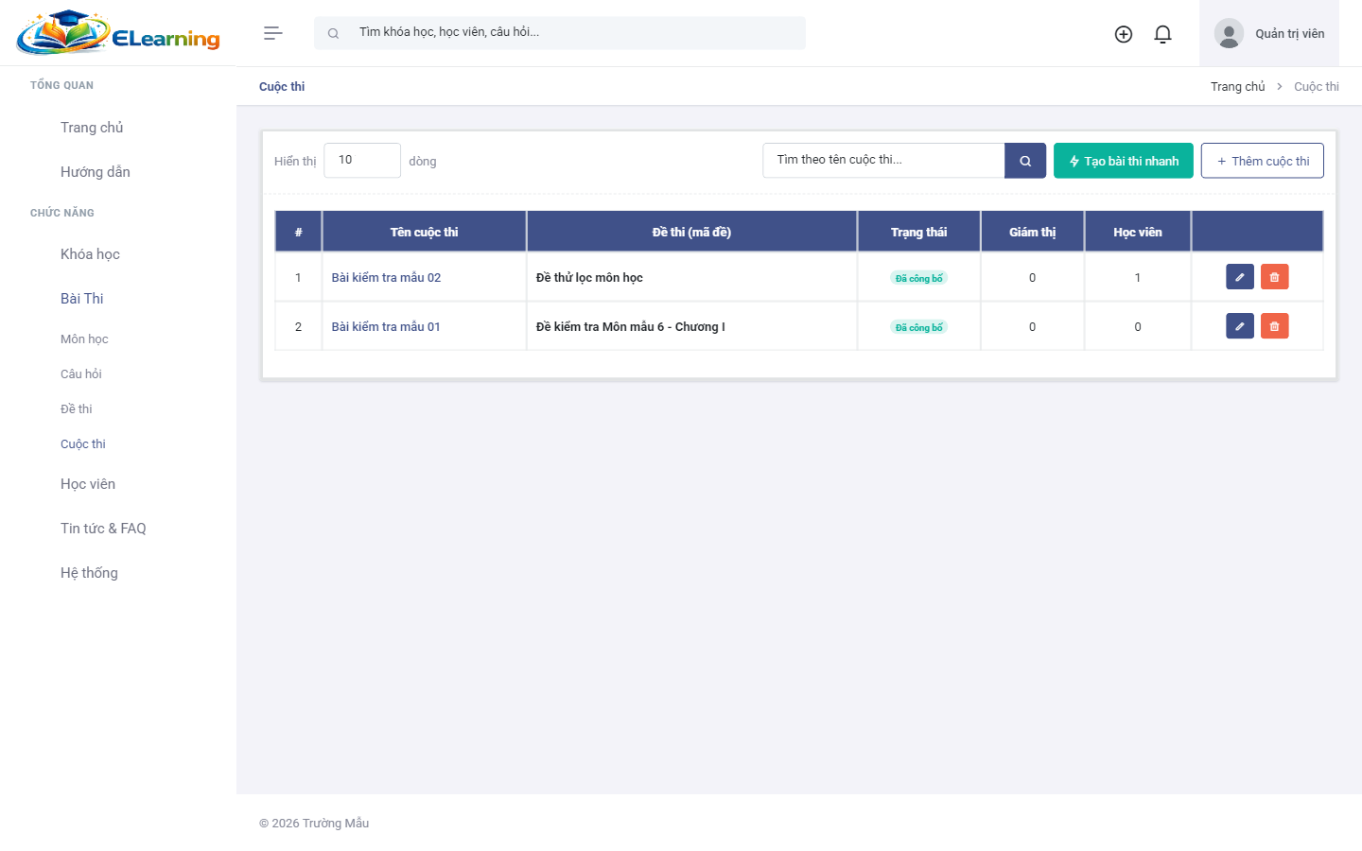Edit exam Bài kiểm tra mẫu 01
1362x851 pixels.
click(1240, 326)
